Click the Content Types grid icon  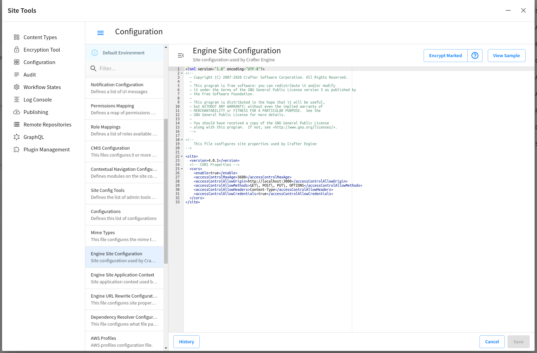click(x=17, y=37)
